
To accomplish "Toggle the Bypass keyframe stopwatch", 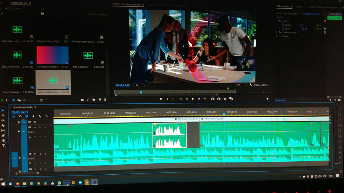I will pos(283,25).
